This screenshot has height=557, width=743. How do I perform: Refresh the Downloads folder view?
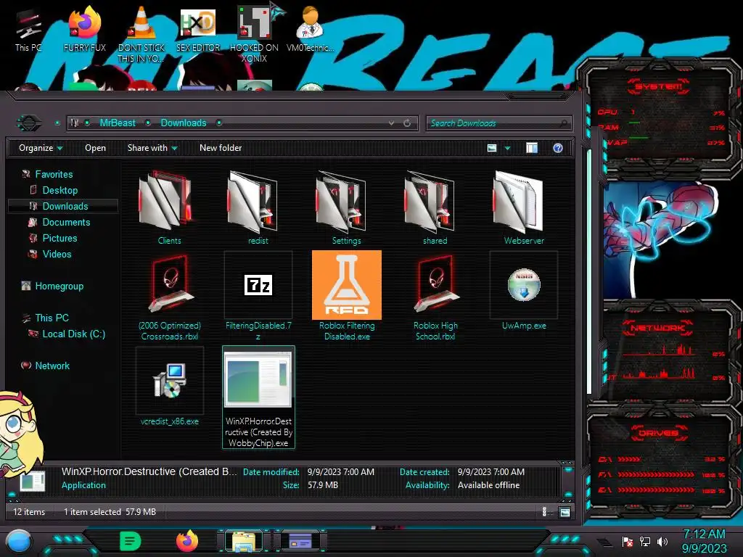tap(406, 123)
